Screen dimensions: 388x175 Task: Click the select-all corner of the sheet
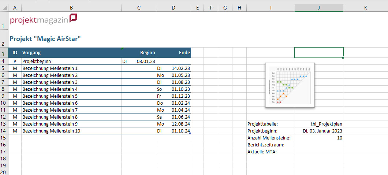(x=4, y=8)
